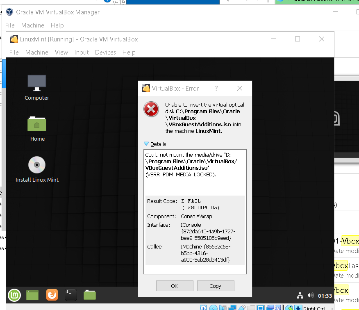The image size is (359, 310).
Task: Launch Terminal from the Mint panel
Action: pyautogui.click(x=70, y=295)
